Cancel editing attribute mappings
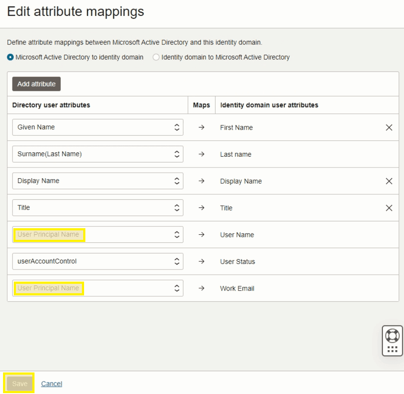The width and height of the screenshot is (404, 394). (x=51, y=383)
